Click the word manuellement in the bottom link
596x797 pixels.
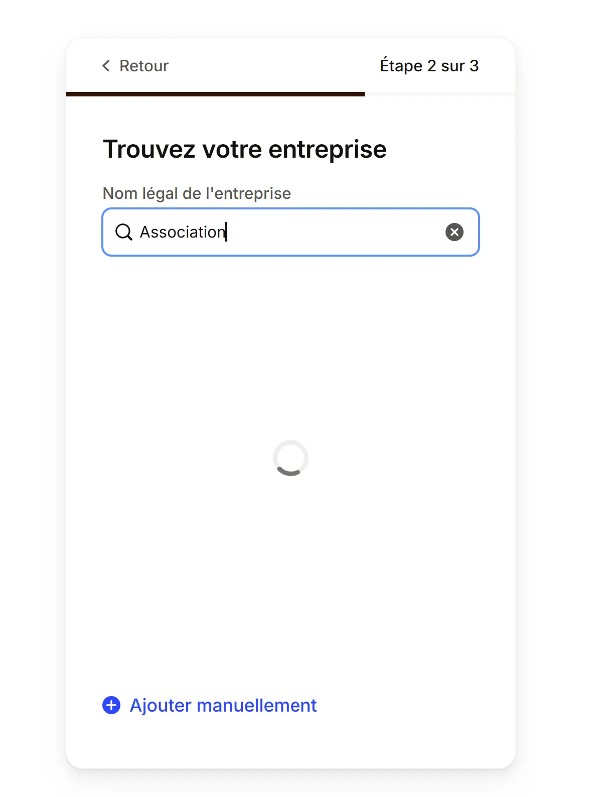point(256,705)
